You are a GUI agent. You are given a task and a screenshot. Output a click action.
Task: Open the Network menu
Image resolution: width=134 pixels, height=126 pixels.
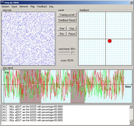coord(24,7)
